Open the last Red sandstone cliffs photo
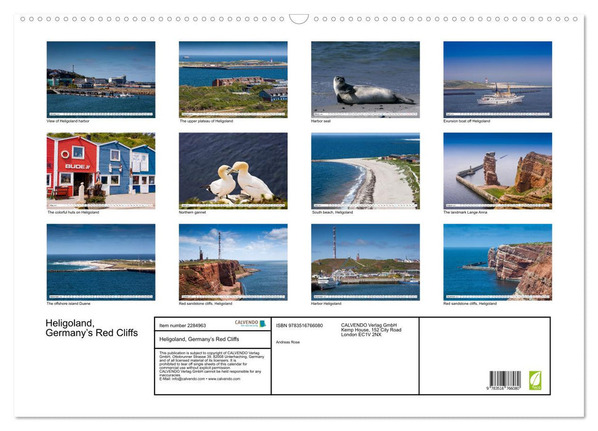Image resolution: width=598 pixels, height=431 pixels. [498, 262]
